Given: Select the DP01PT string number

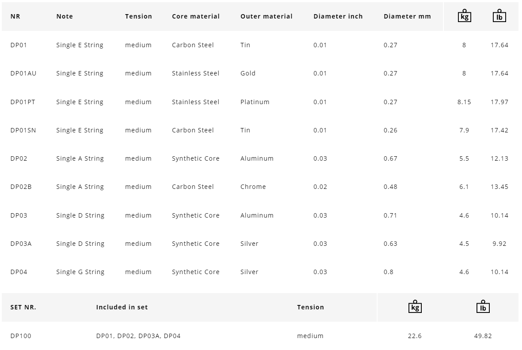Looking at the screenshot, I should click(23, 102).
